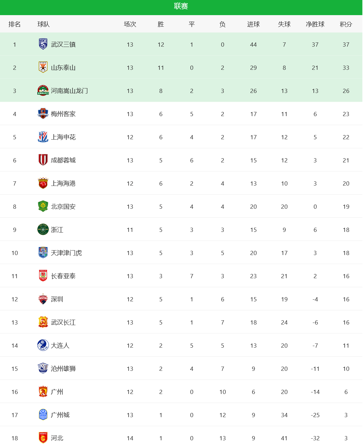
Task: Select the 河南嵩山龙门 club badge
Action: coord(43,90)
